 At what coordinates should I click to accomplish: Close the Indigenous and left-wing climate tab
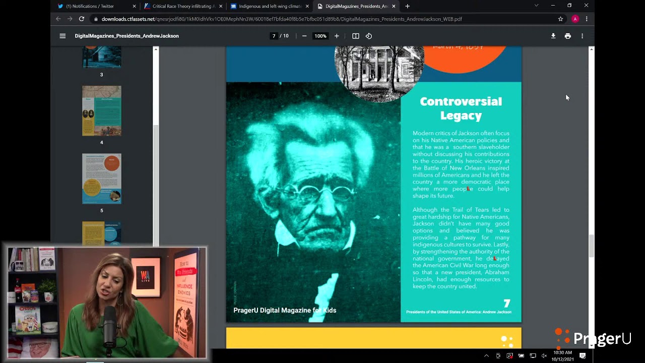307,6
